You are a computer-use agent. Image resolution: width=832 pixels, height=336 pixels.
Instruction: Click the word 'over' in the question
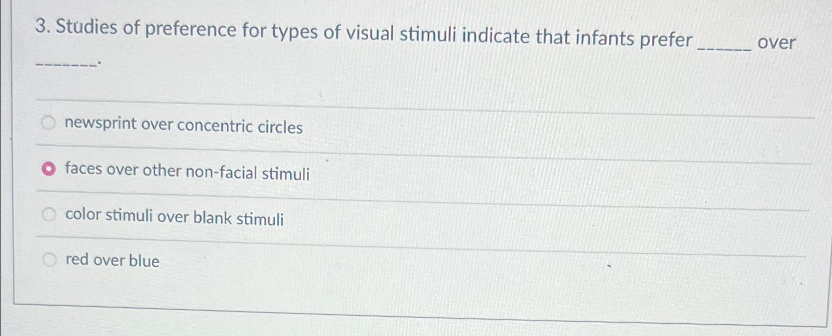(776, 41)
